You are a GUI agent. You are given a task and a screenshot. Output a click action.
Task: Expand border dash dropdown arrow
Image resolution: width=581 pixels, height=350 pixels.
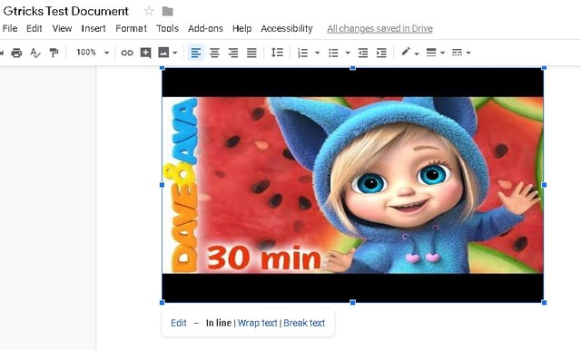pyautogui.click(x=468, y=53)
